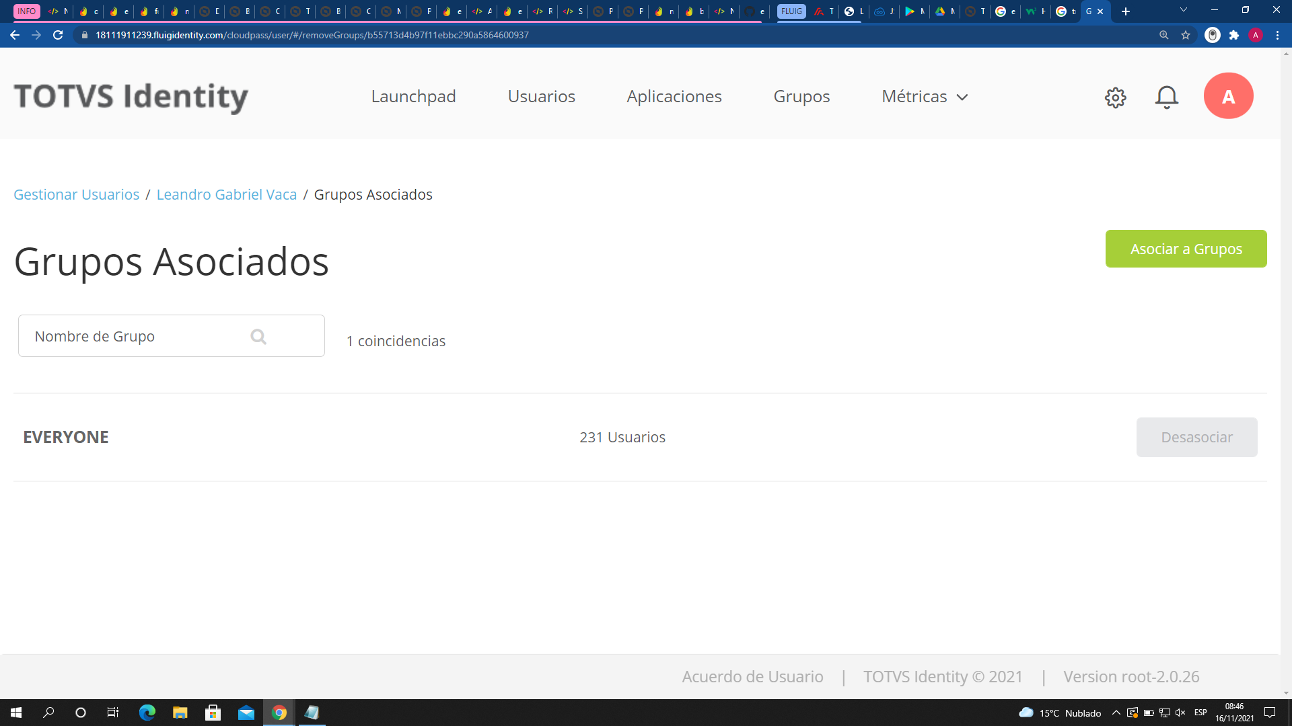
Task: Go to the Gestionar Usuarios breadcrumb
Action: [x=77, y=194]
